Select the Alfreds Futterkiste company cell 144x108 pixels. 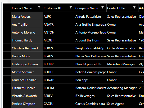tap(91, 16)
